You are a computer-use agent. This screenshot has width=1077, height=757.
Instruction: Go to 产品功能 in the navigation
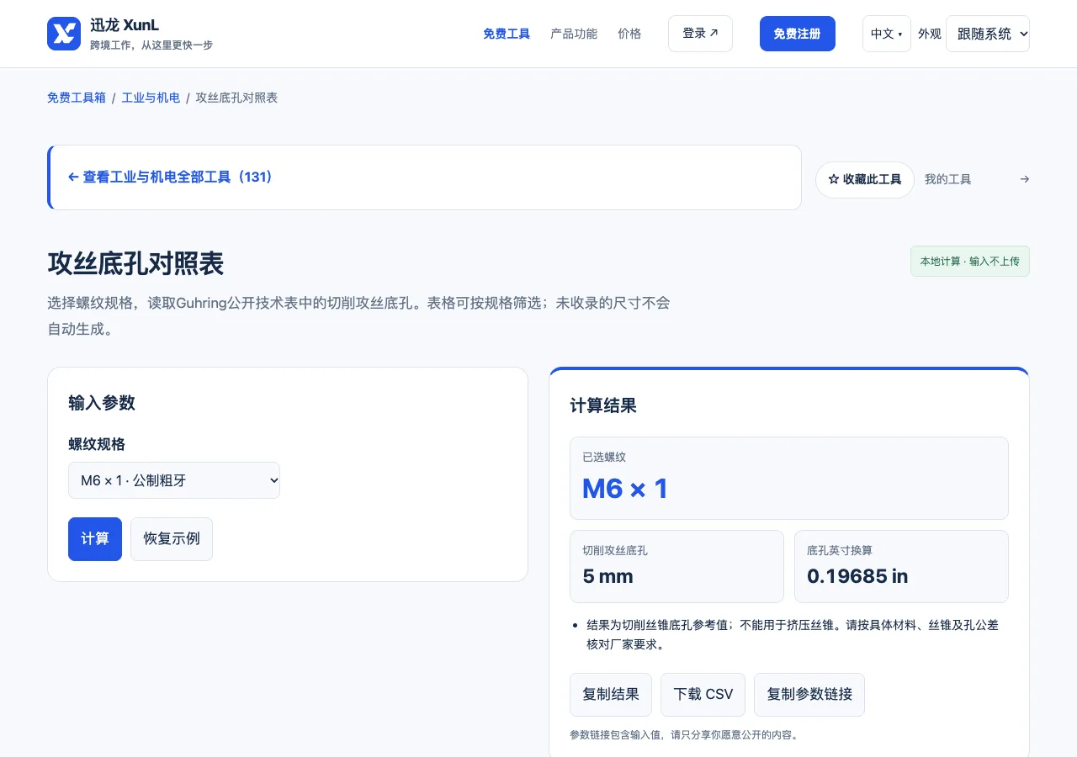(574, 34)
